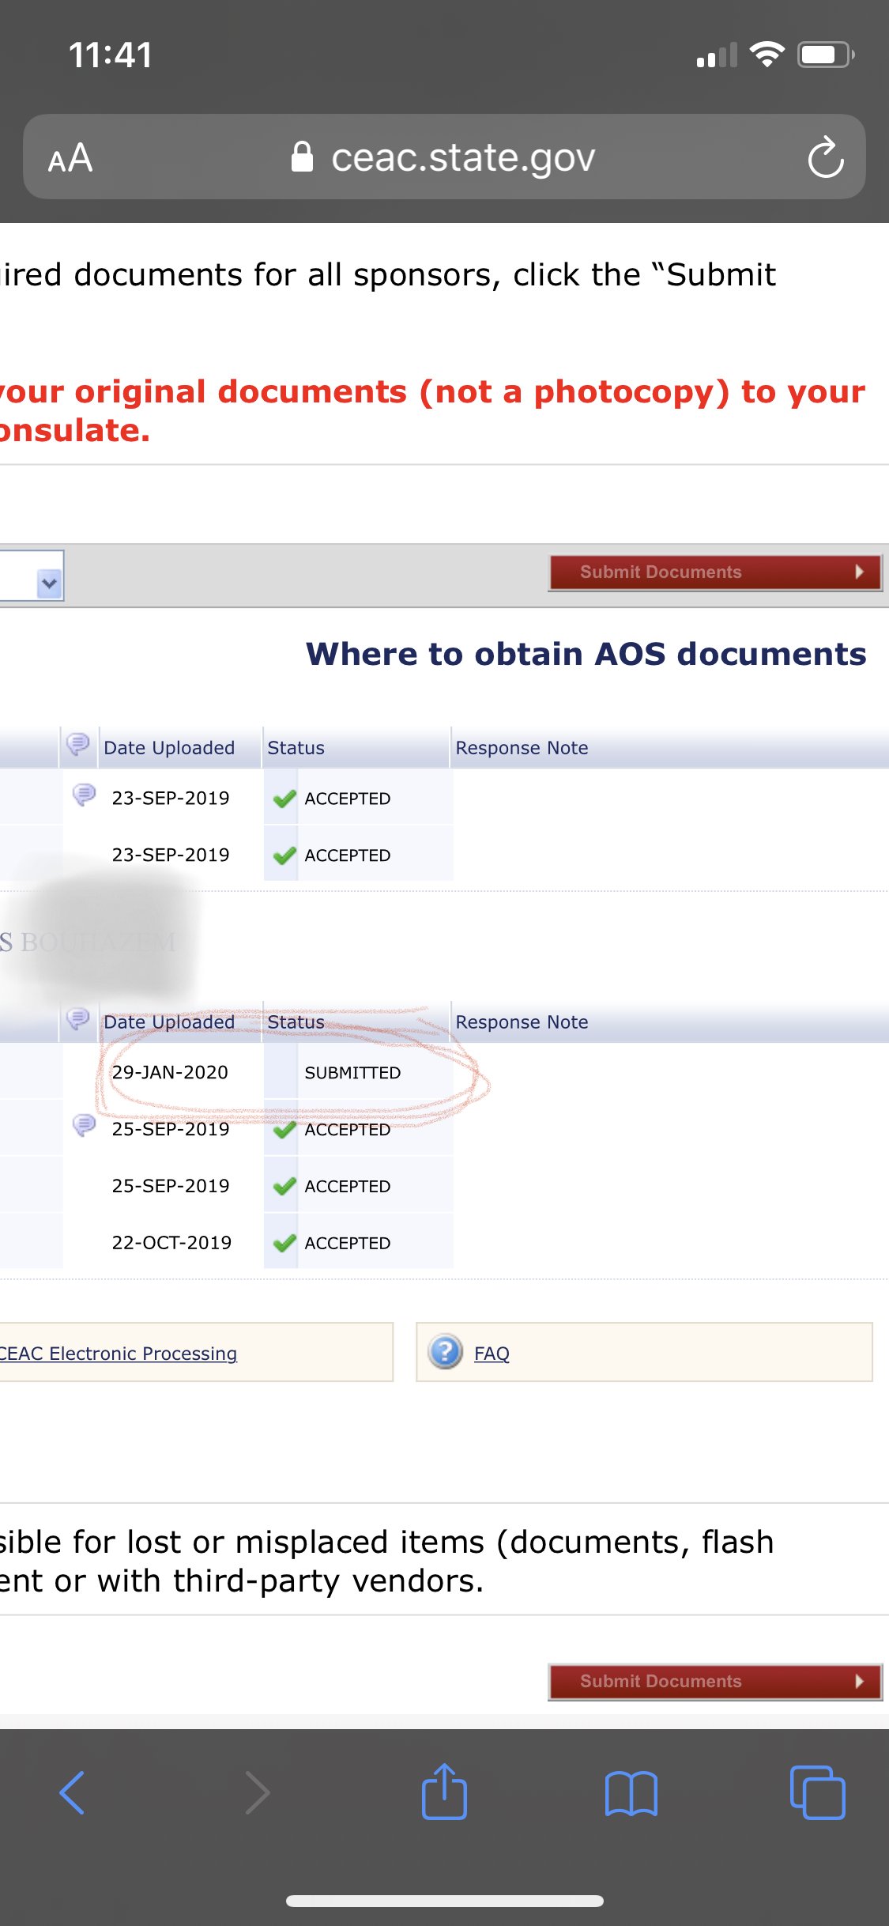Image resolution: width=889 pixels, height=1926 pixels.
Task: Click the lower Submit Documents button
Action: tap(715, 1681)
